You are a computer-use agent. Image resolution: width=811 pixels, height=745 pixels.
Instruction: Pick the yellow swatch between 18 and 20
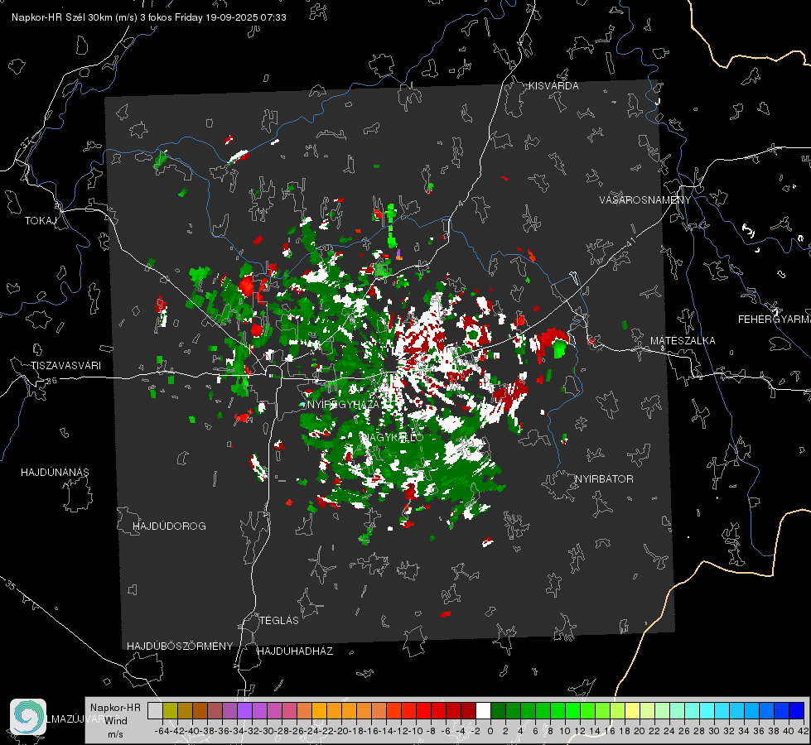click(x=632, y=710)
